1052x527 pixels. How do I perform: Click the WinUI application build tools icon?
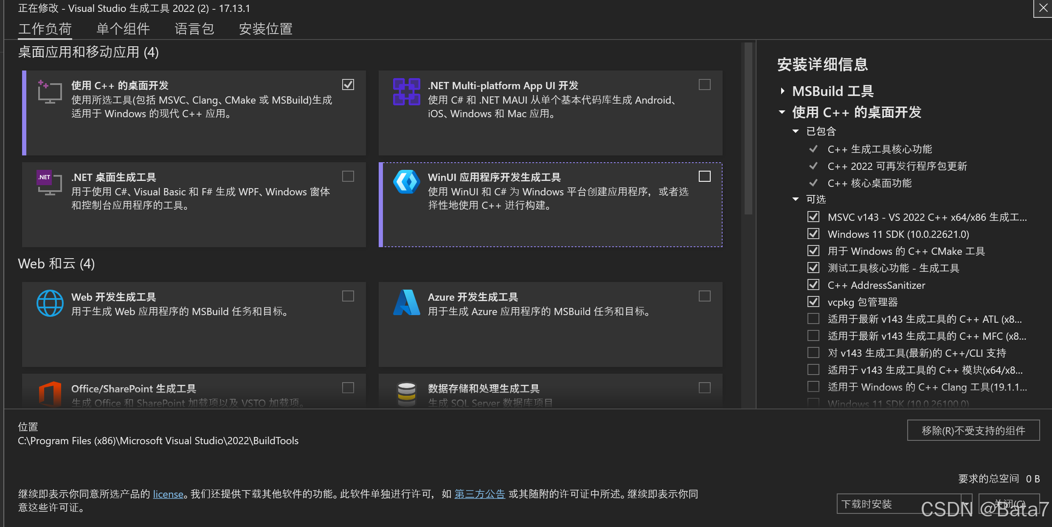406,182
